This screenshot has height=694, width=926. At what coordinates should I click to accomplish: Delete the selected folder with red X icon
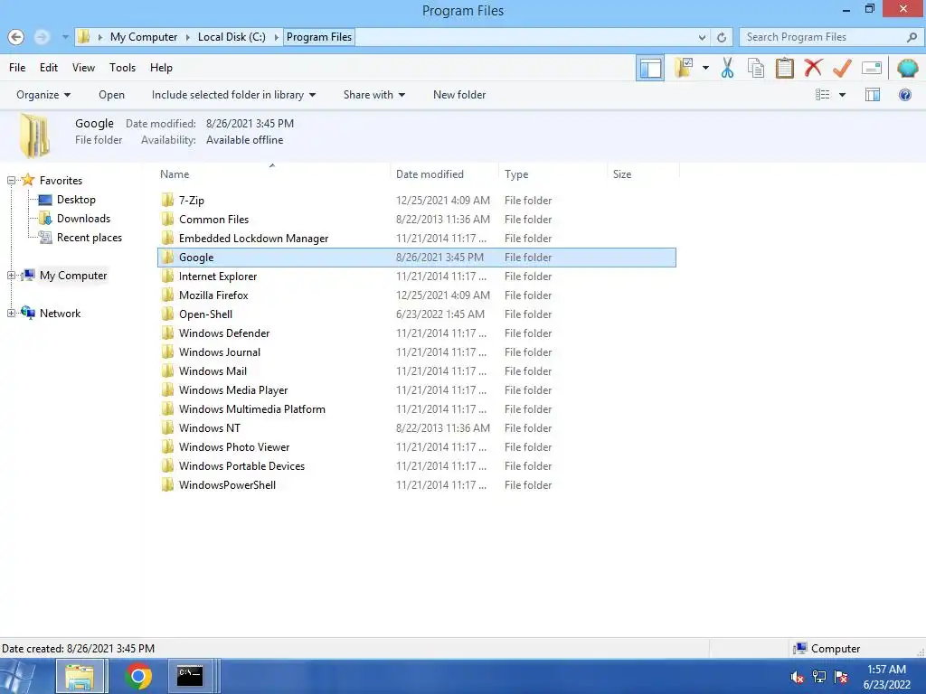pyautogui.click(x=813, y=68)
